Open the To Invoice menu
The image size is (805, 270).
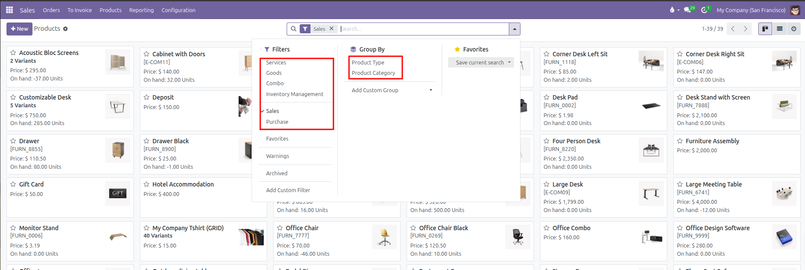80,10
